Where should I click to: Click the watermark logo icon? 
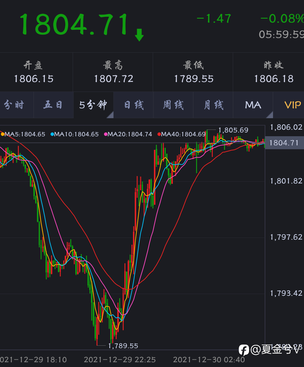[244, 350]
